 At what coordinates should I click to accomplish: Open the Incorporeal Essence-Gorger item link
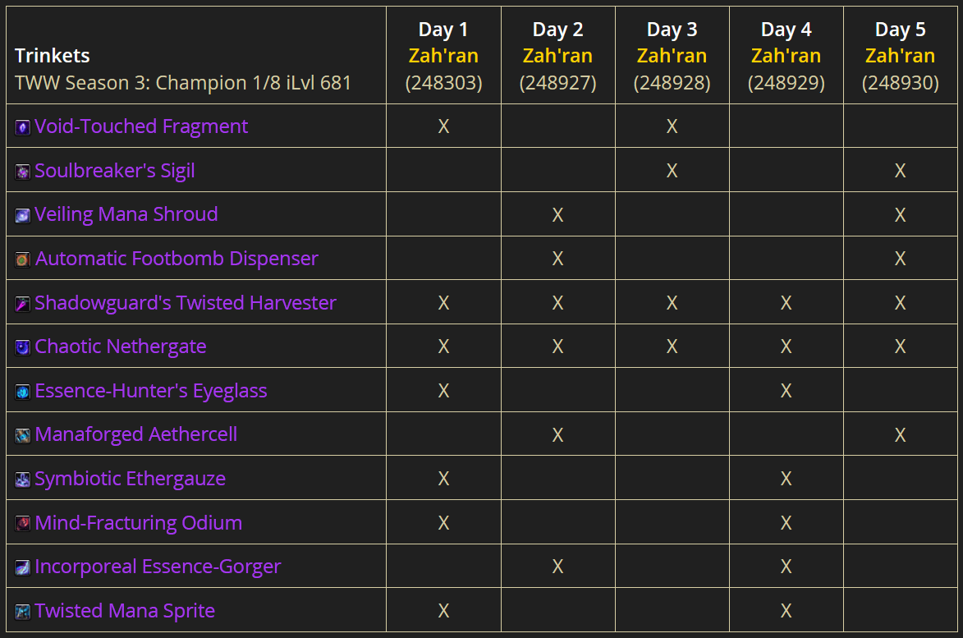[x=158, y=567]
